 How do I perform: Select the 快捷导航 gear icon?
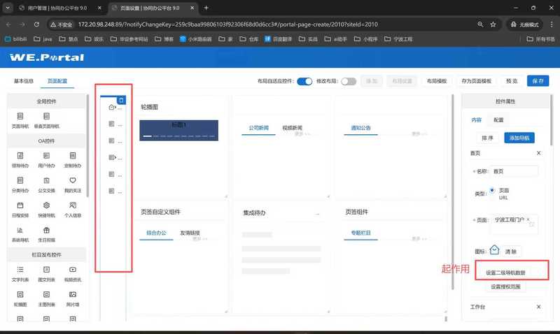[46, 205]
